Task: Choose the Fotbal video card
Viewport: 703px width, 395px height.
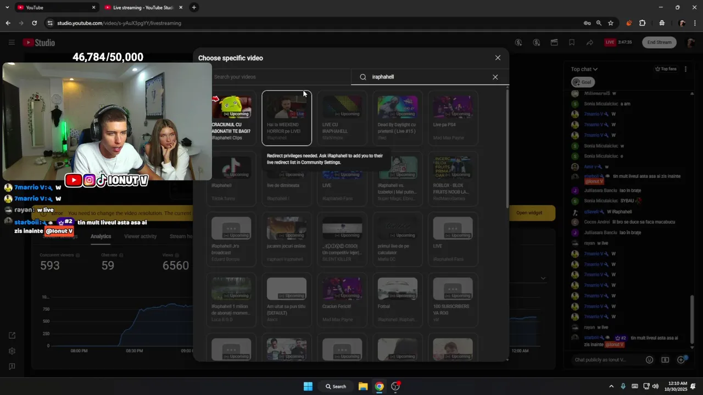Action: click(x=398, y=300)
